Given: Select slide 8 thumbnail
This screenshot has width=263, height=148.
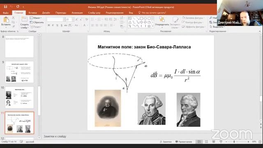Looking at the screenshot, I should 19,46.
